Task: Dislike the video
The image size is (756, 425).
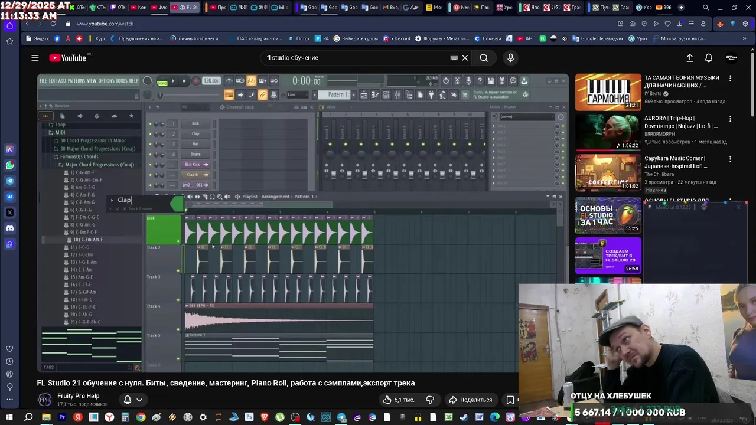Action: [431, 400]
